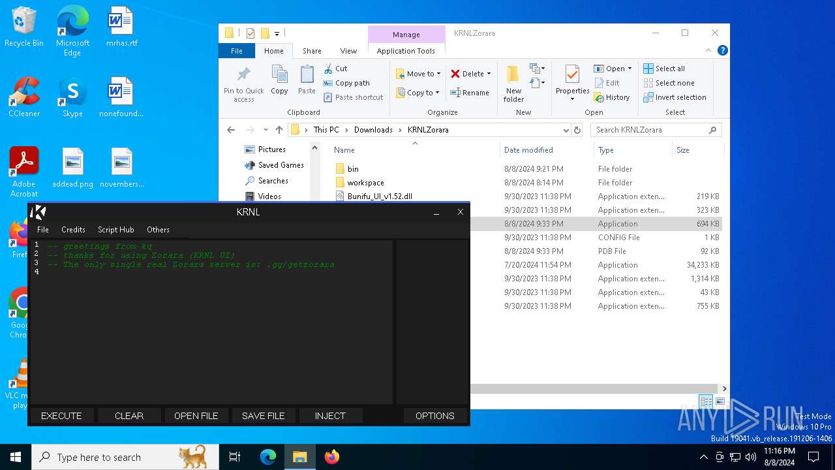Open KRNL File menu
The height and width of the screenshot is (470, 835).
click(43, 230)
